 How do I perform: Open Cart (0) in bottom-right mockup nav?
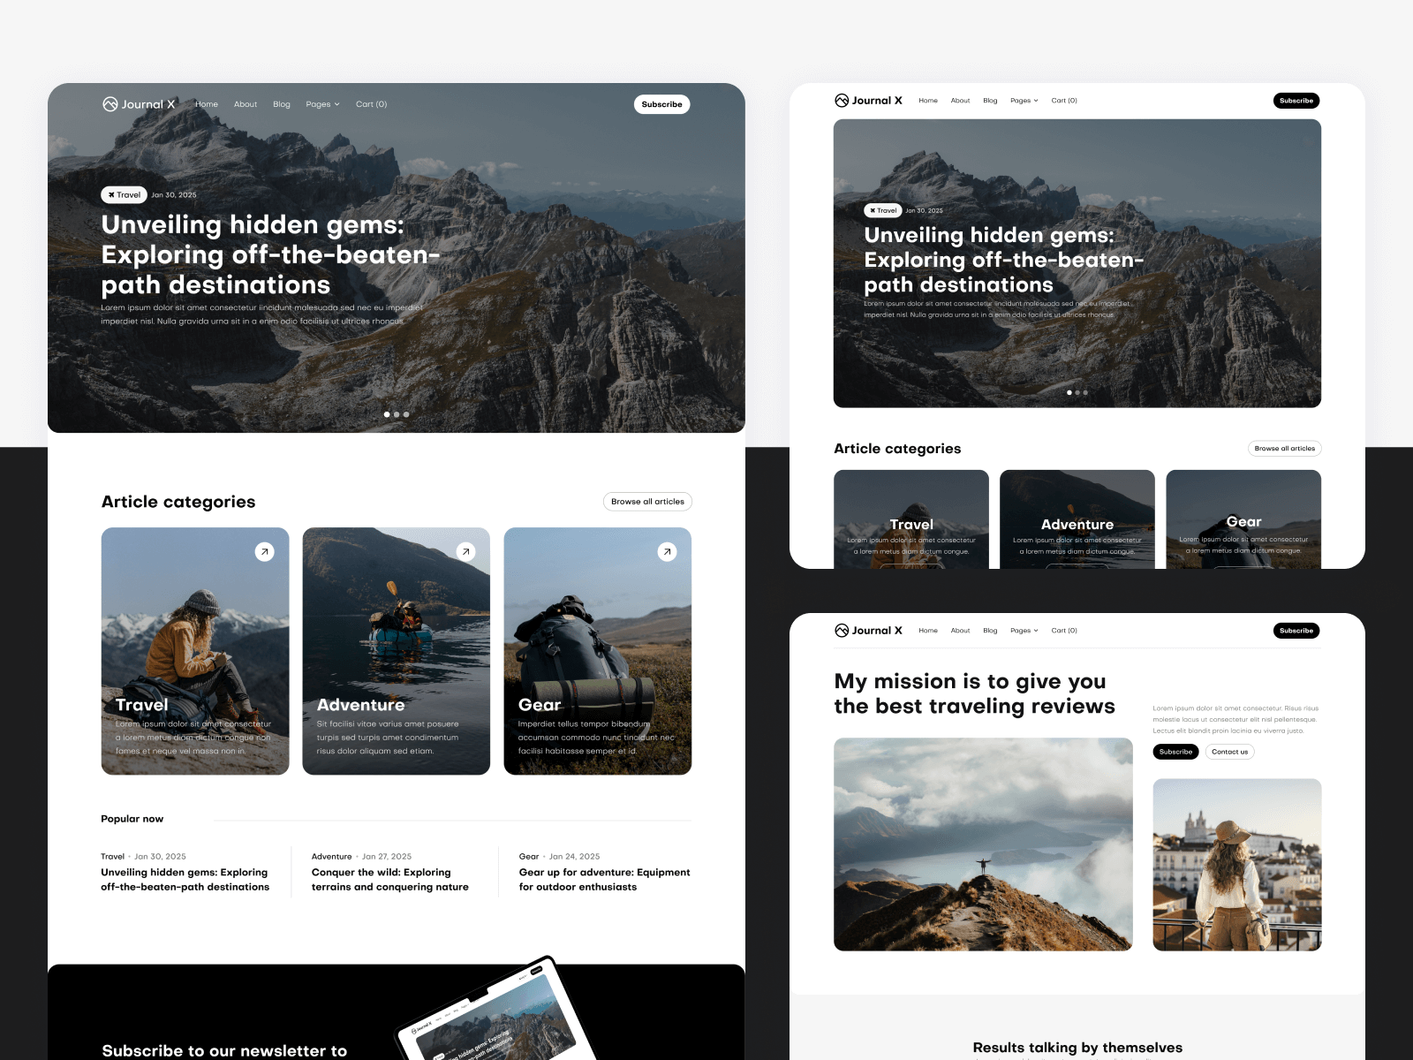[x=1064, y=631]
